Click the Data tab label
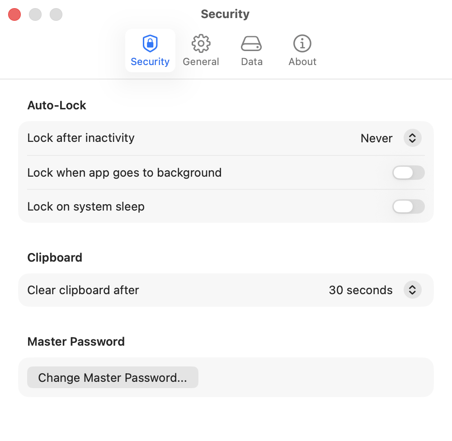This screenshot has height=441, width=452. click(252, 62)
